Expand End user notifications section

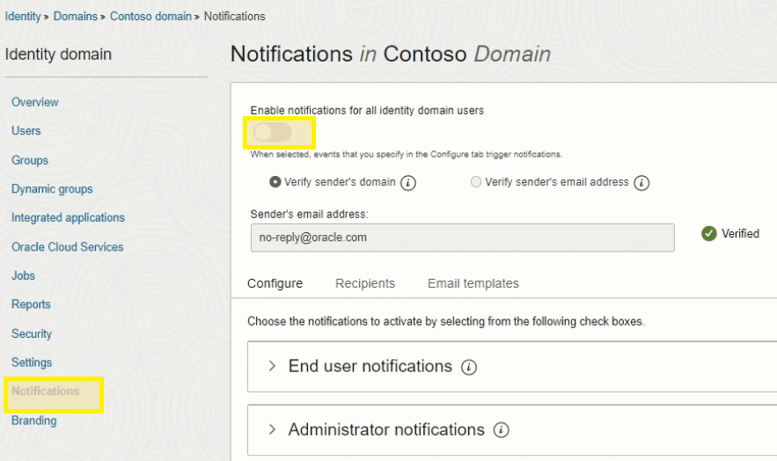(x=272, y=366)
